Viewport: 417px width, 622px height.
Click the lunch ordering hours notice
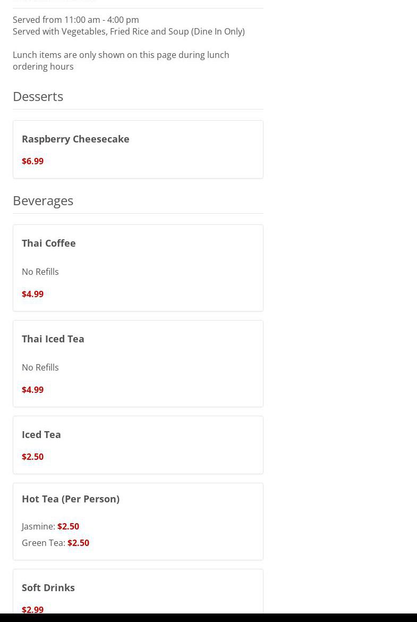click(121, 61)
